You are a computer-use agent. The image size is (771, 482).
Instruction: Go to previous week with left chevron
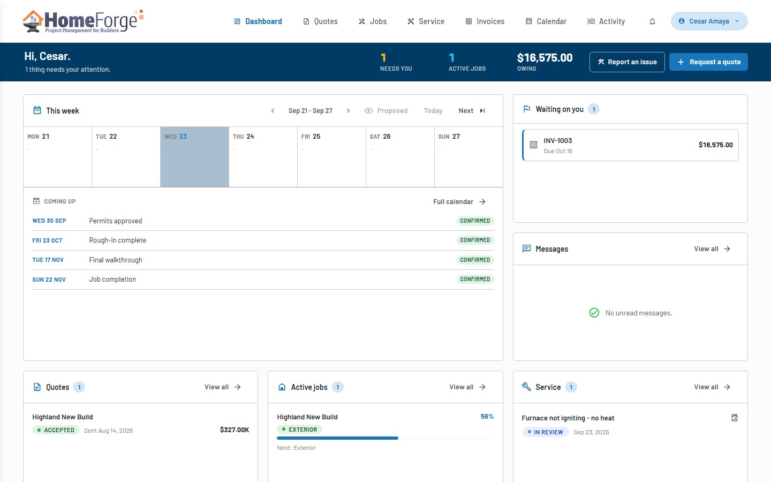(x=273, y=111)
